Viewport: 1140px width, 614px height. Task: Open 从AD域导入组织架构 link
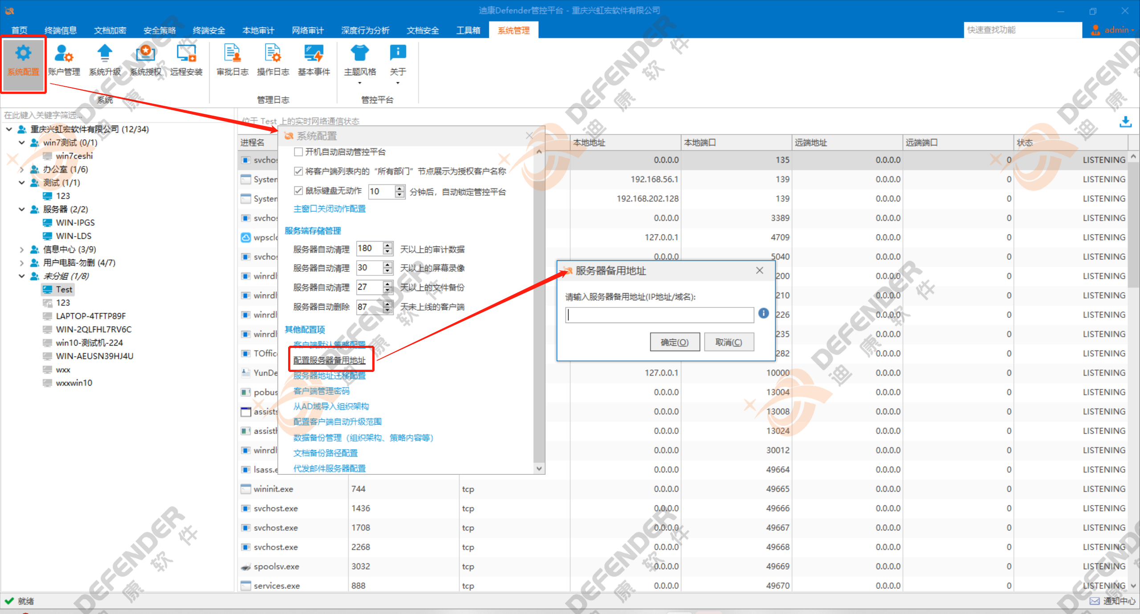pyautogui.click(x=331, y=406)
